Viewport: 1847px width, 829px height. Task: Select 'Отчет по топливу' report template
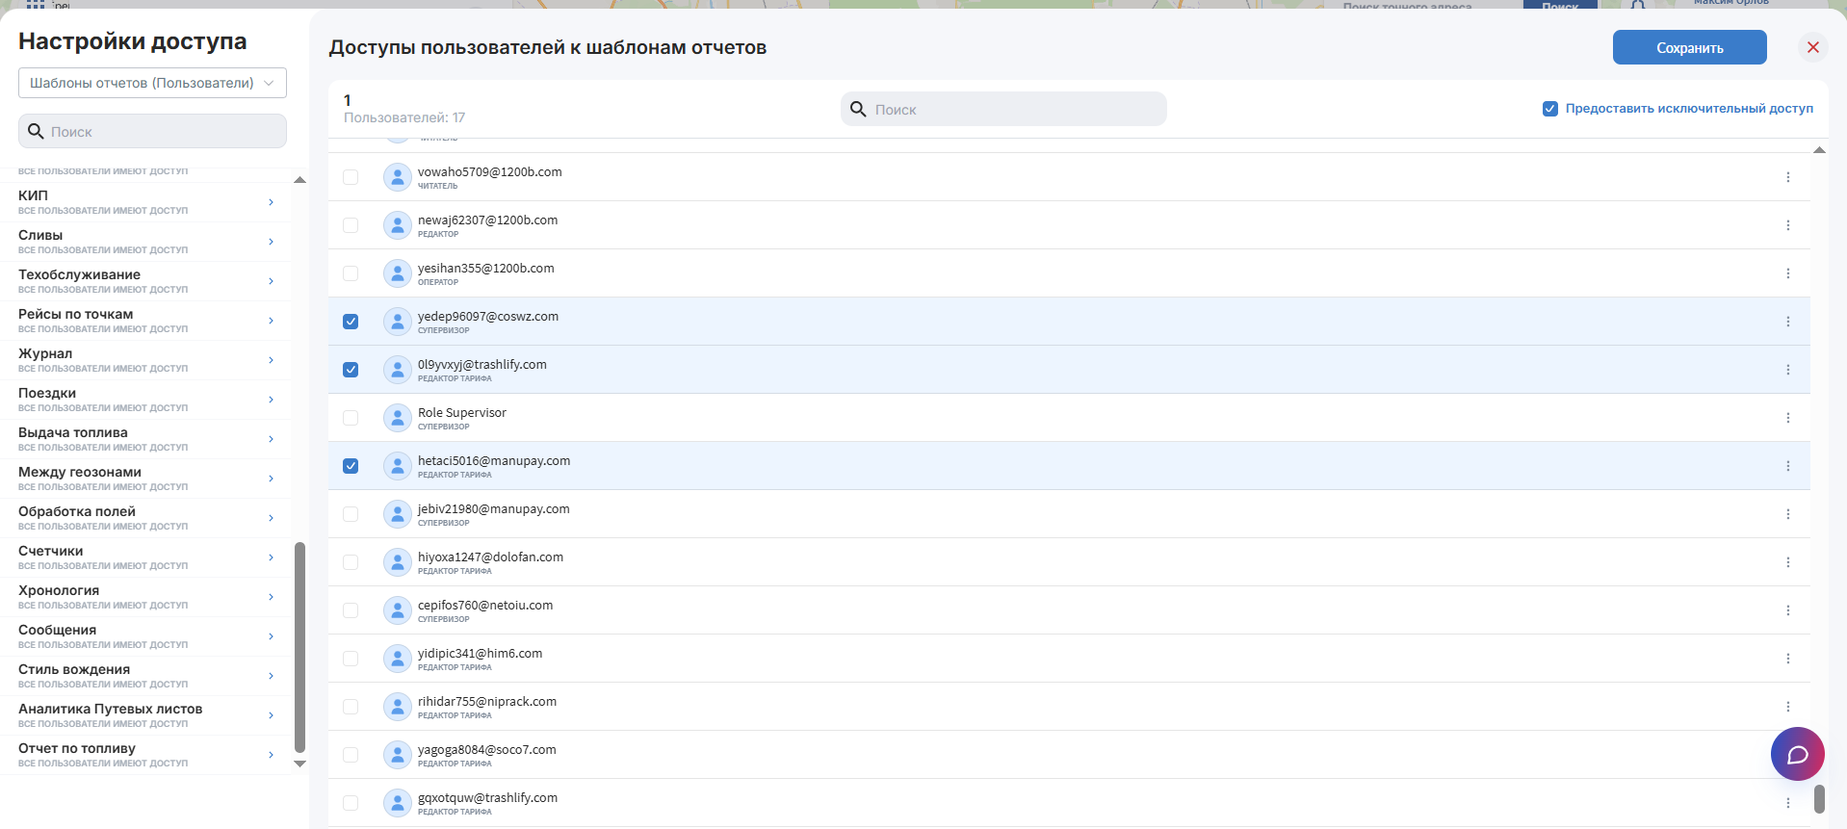click(x=144, y=755)
